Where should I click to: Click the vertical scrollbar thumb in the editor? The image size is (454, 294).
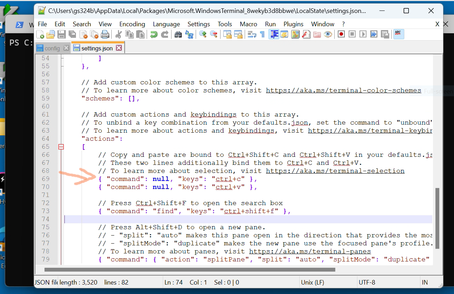[437, 218]
